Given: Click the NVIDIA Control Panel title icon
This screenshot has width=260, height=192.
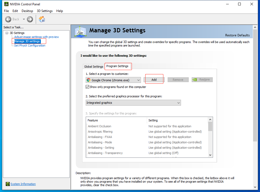Looking at the screenshot, I should (x=6, y=4).
